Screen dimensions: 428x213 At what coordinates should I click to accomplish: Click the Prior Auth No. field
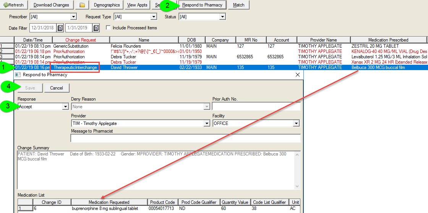point(256,107)
